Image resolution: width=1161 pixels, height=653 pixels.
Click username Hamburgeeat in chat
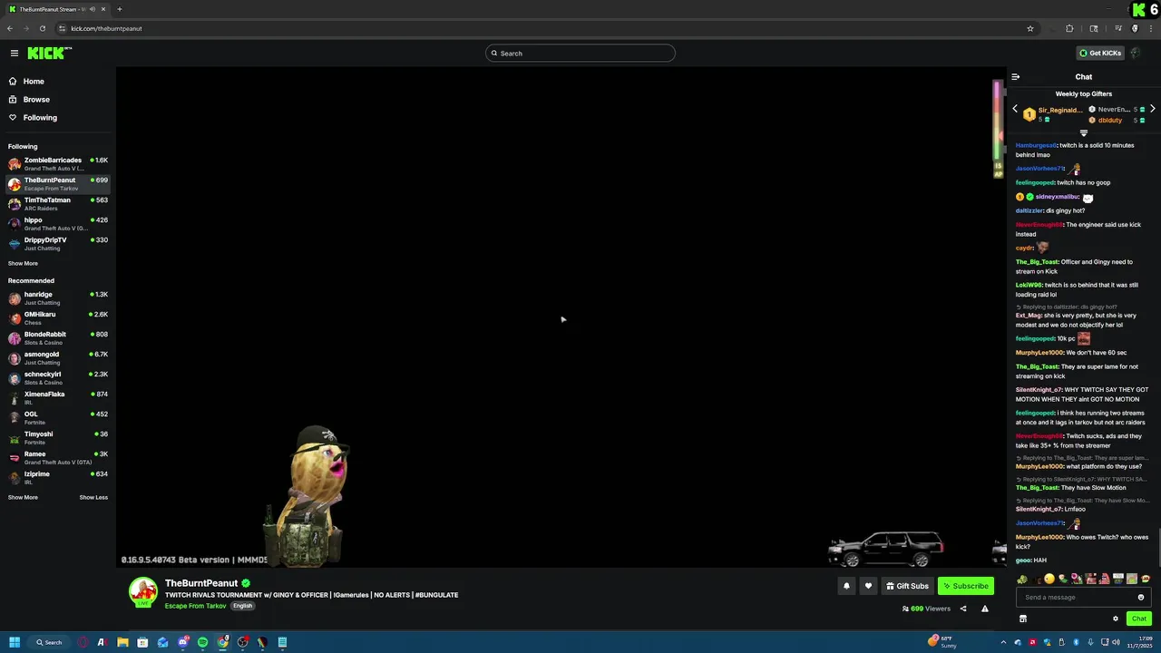(1036, 145)
